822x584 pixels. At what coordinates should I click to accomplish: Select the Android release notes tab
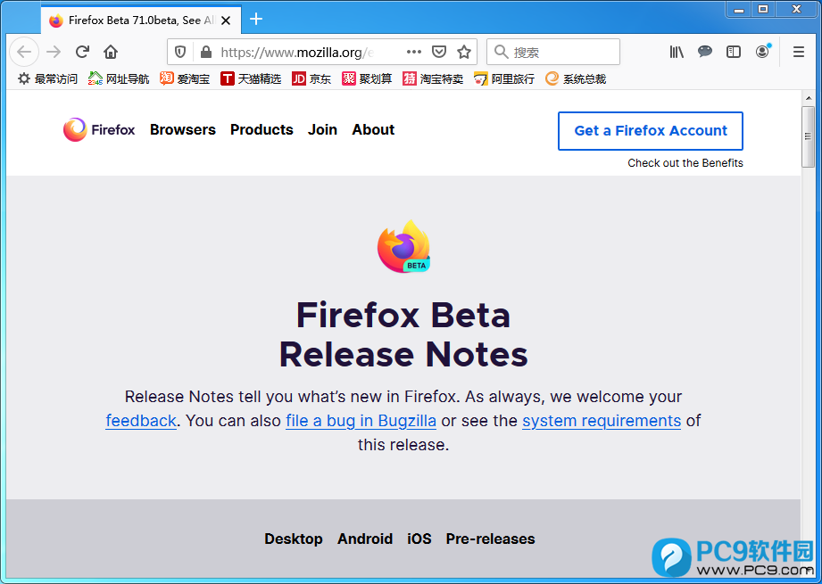tap(365, 539)
